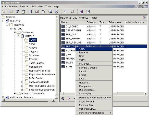149x115 pixels.
Task: Click tree pane horizontal scroll right arrow
Action: (54, 100)
